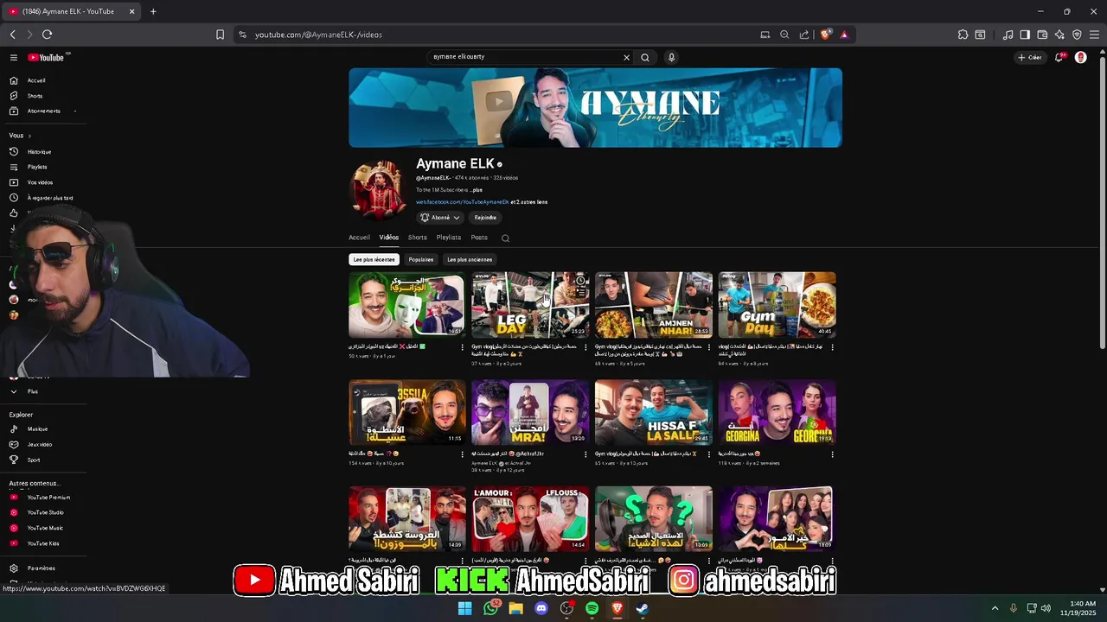Select the Populaires filter chip

tap(421, 259)
